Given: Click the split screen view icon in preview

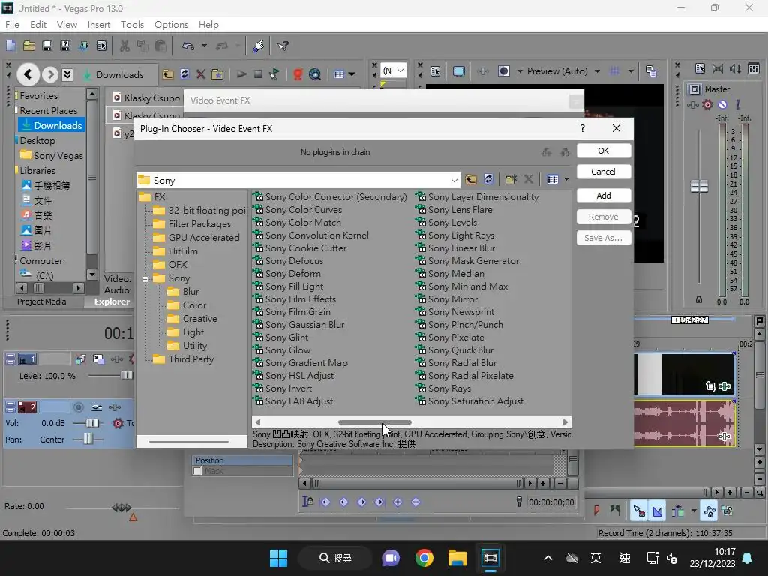Looking at the screenshot, I should coord(503,71).
